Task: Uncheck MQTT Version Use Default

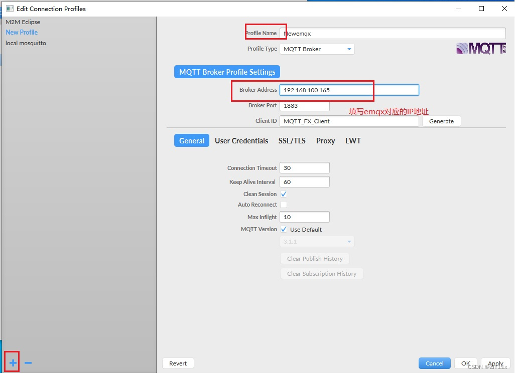Action: pos(284,229)
